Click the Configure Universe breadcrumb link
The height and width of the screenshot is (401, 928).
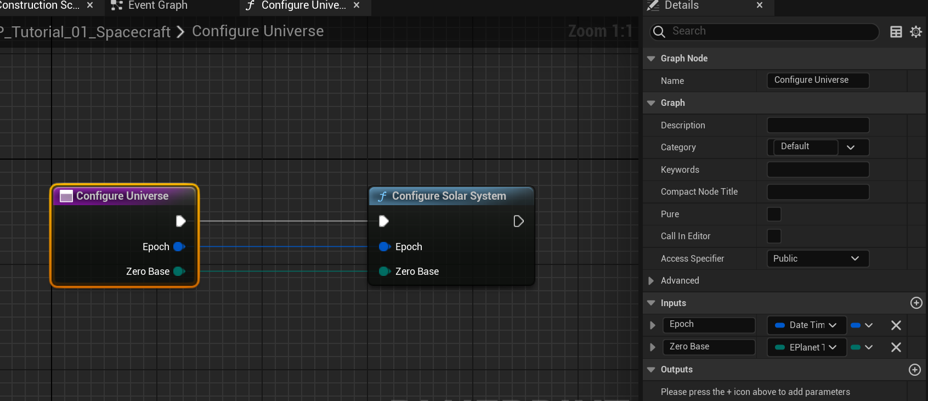257,31
